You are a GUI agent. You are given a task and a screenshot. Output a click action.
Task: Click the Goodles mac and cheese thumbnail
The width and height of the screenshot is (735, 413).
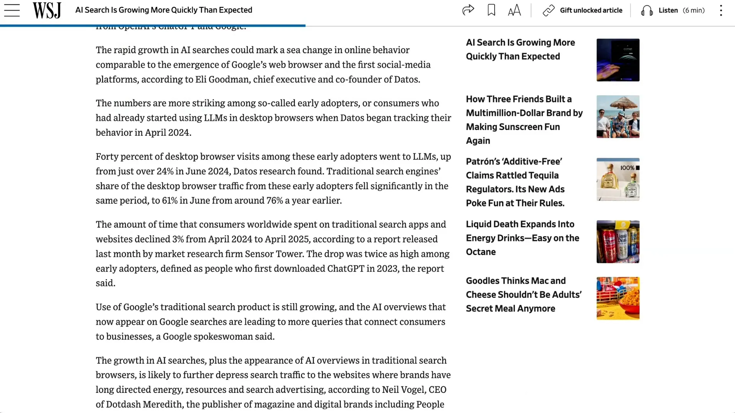point(618,298)
